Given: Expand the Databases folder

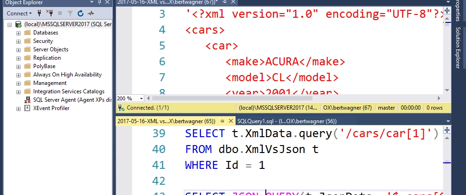Looking at the screenshot, I should click(18, 33).
